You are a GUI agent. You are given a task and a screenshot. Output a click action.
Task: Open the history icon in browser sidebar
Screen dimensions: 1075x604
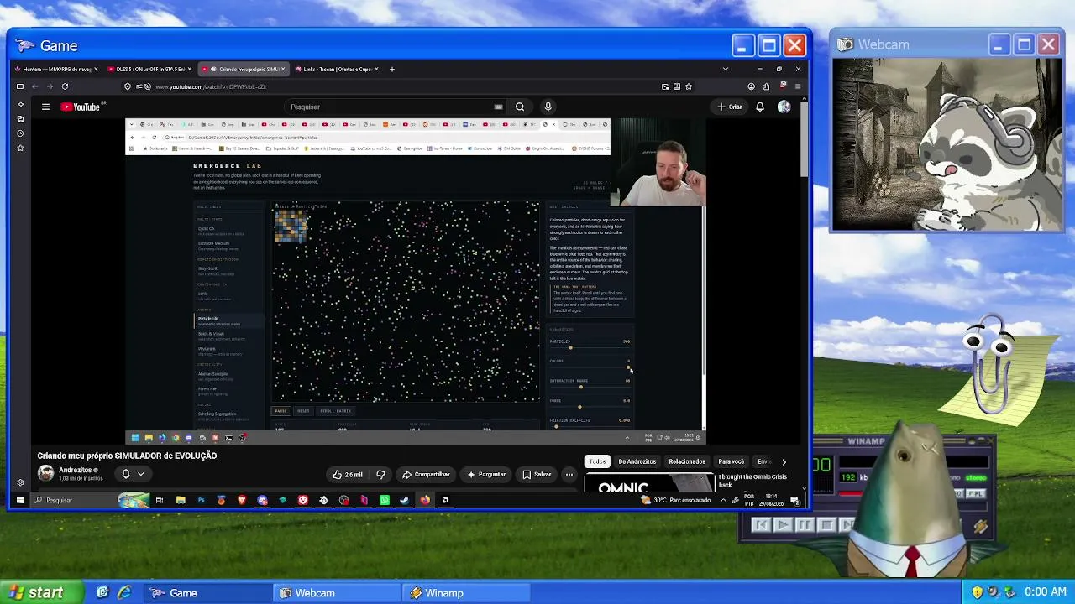pyautogui.click(x=20, y=133)
